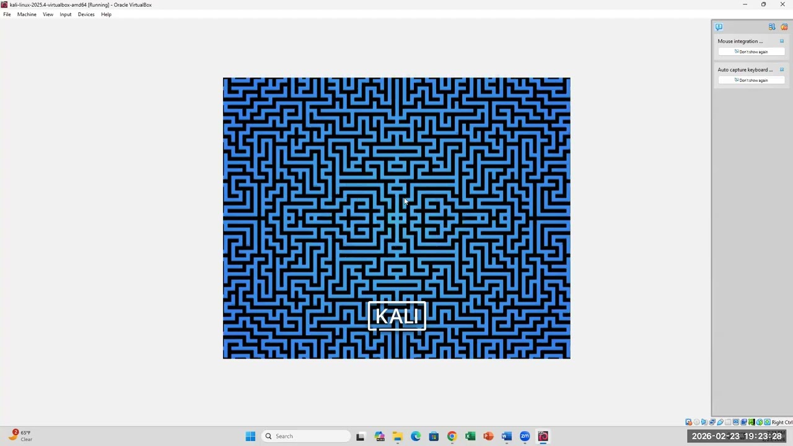Open Microsoft Edge from the taskbar
The width and height of the screenshot is (793, 446).
tap(416, 436)
